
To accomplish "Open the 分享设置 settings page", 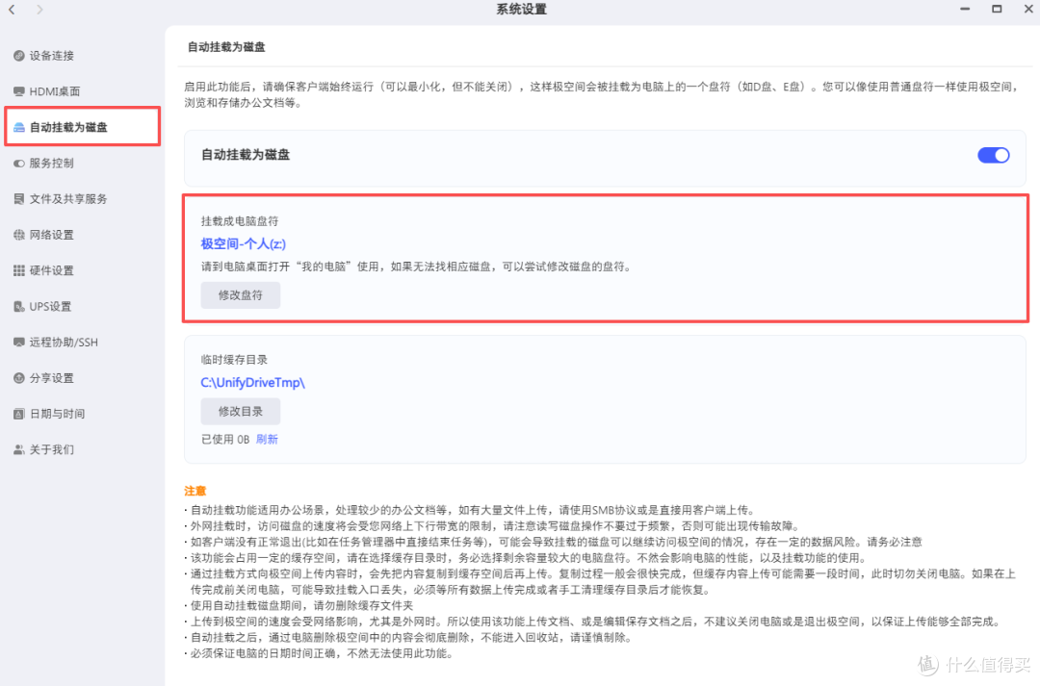I will click(x=17, y=377).
